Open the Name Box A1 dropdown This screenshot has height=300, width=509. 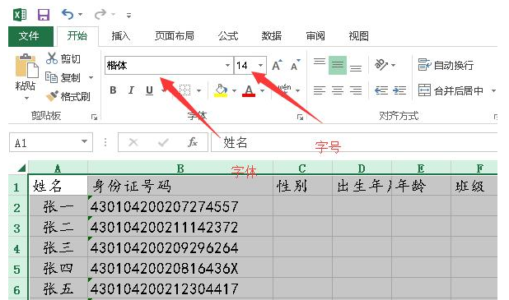(x=84, y=141)
